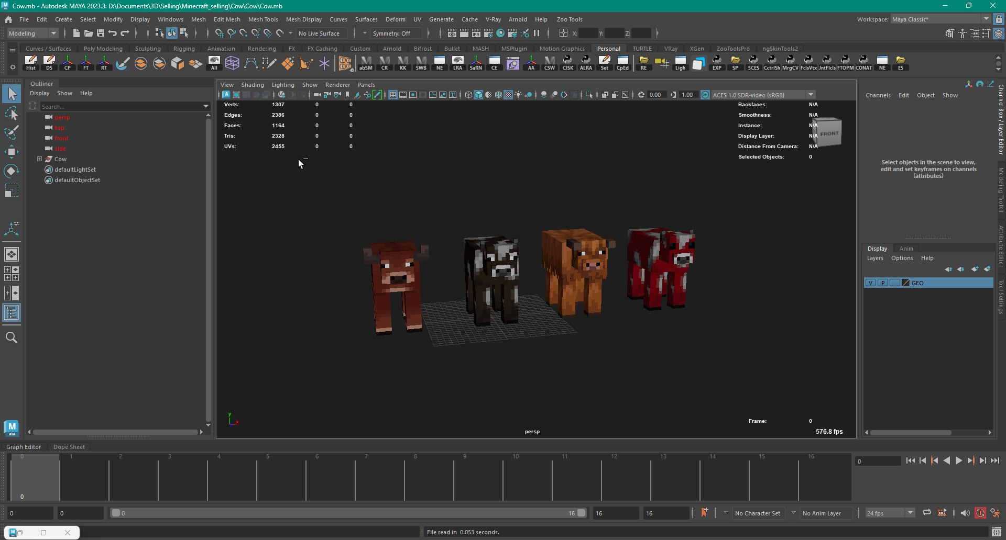Image resolution: width=1006 pixels, height=540 pixels.
Task: Switch to the Anim layer tab
Action: click(x=906, y=249)
